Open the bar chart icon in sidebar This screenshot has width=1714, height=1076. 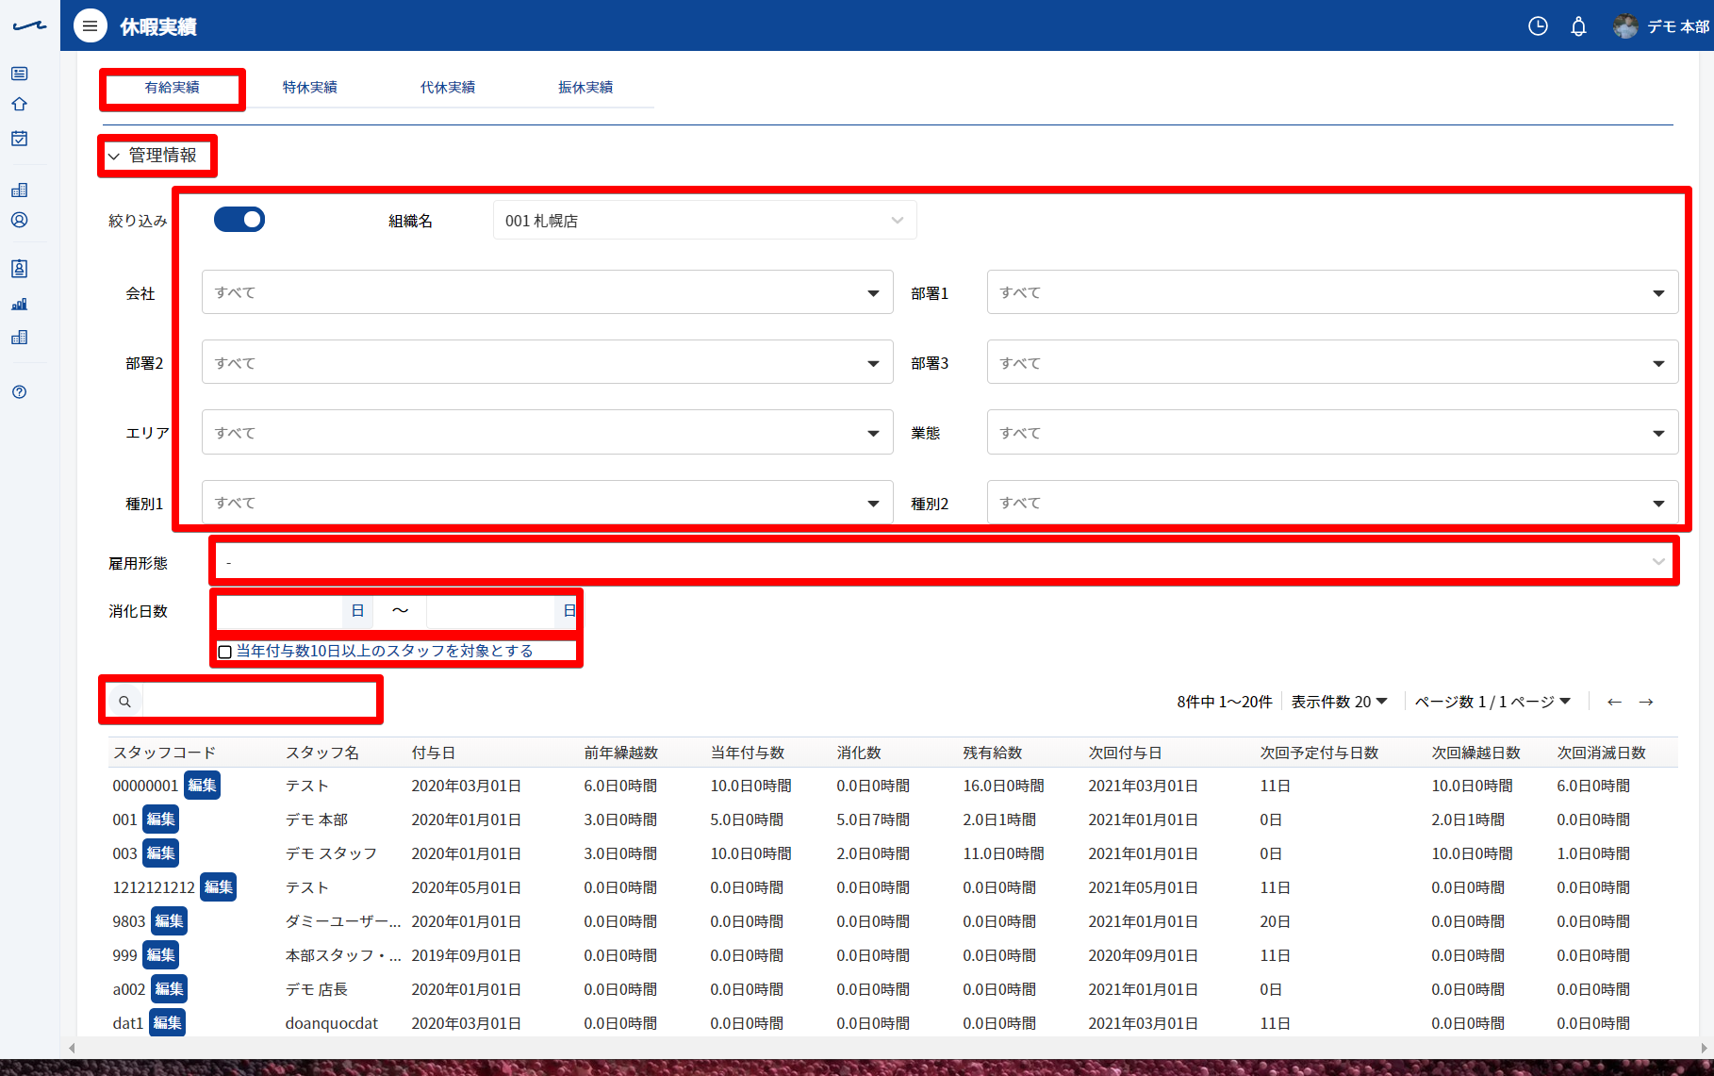pyautogui.click(x=19, y=304)
